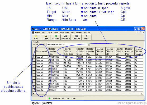147x105 pixels.
Task: Click the inner window restore button
Action: point(140,33)
